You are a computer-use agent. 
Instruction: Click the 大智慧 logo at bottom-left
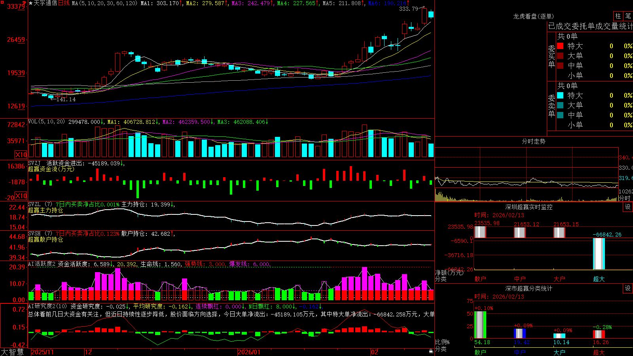[12, 352]
